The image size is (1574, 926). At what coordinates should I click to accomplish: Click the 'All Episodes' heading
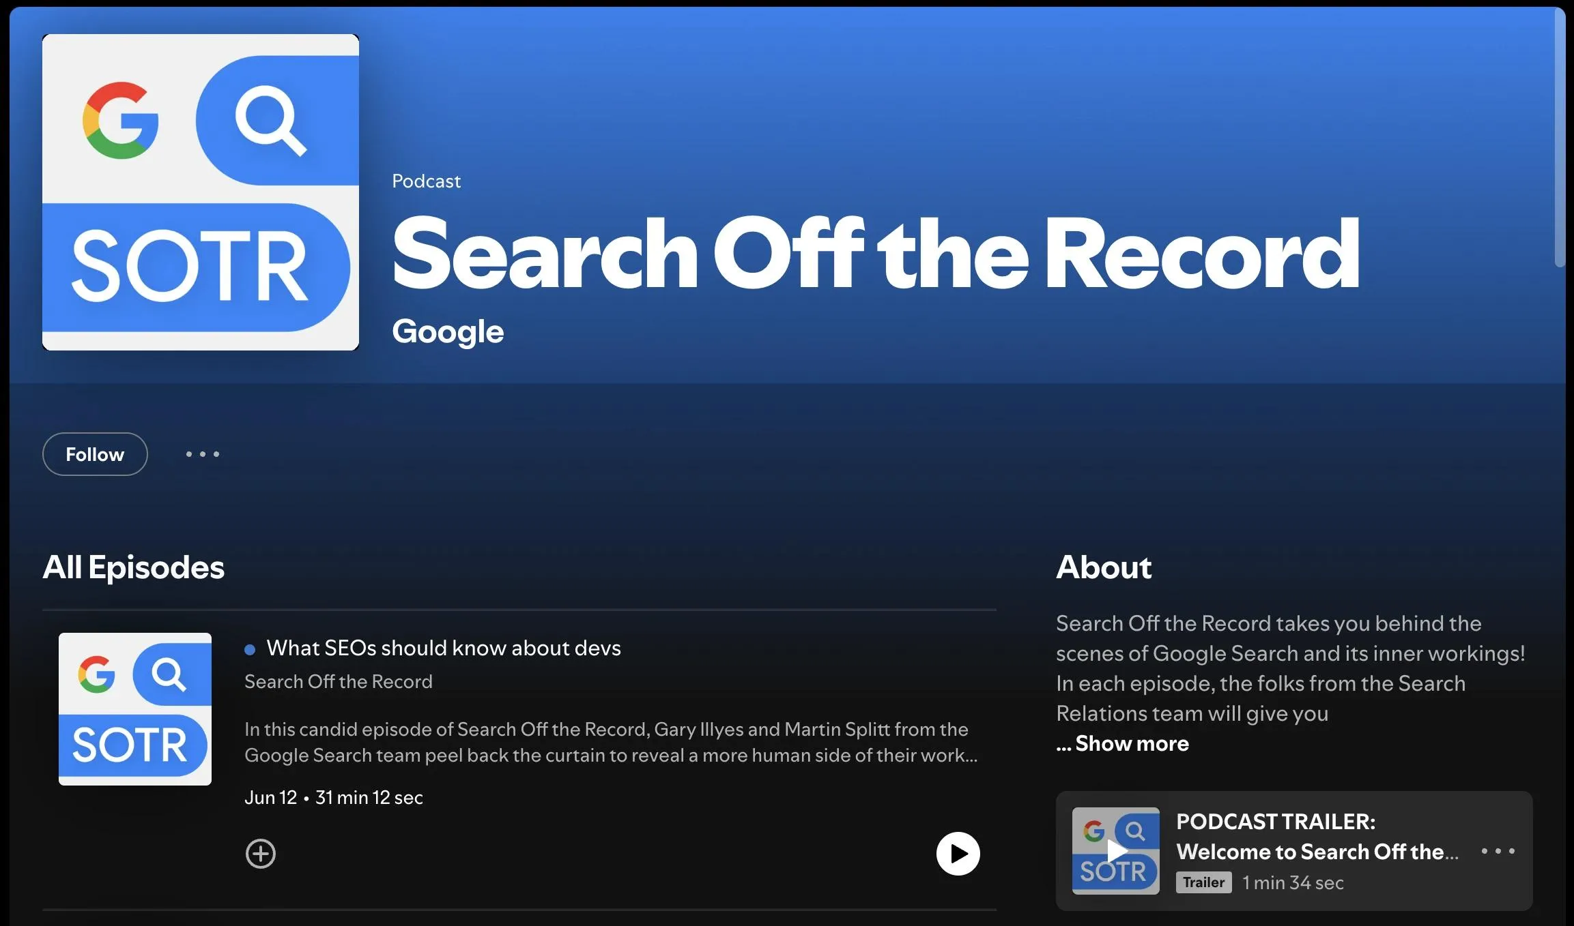coord(134,567)
